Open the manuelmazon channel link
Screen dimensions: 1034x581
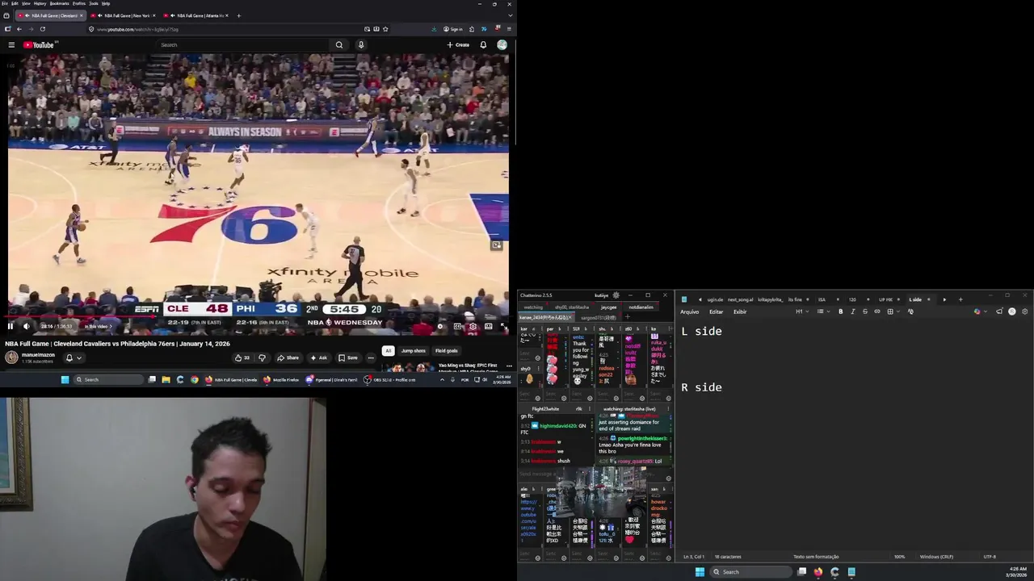click(38, 354)
